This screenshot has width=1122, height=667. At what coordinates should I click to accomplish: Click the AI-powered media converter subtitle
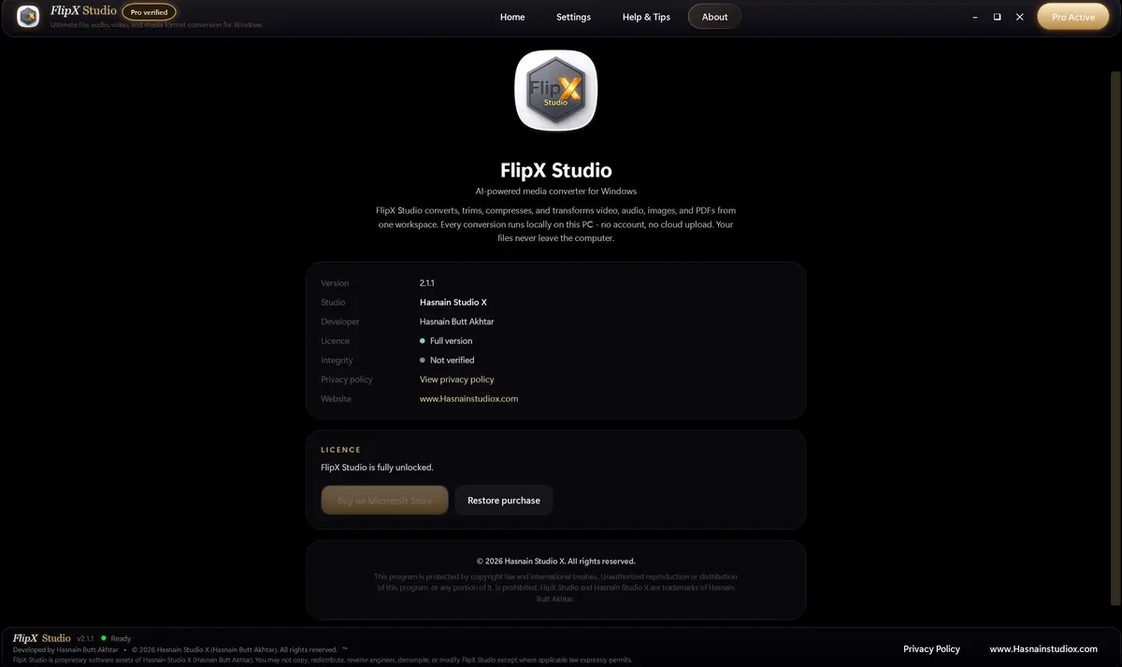pos(556,192)
